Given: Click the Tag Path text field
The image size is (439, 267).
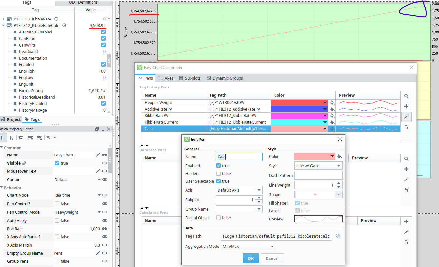Looking at the screenshot, I should [276, 236].
